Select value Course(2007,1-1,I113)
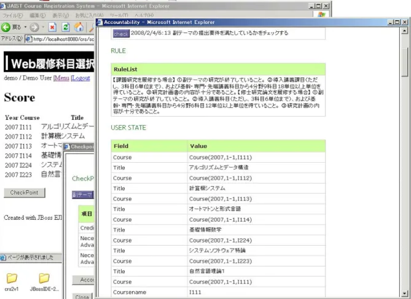 [x=221, y=199]
